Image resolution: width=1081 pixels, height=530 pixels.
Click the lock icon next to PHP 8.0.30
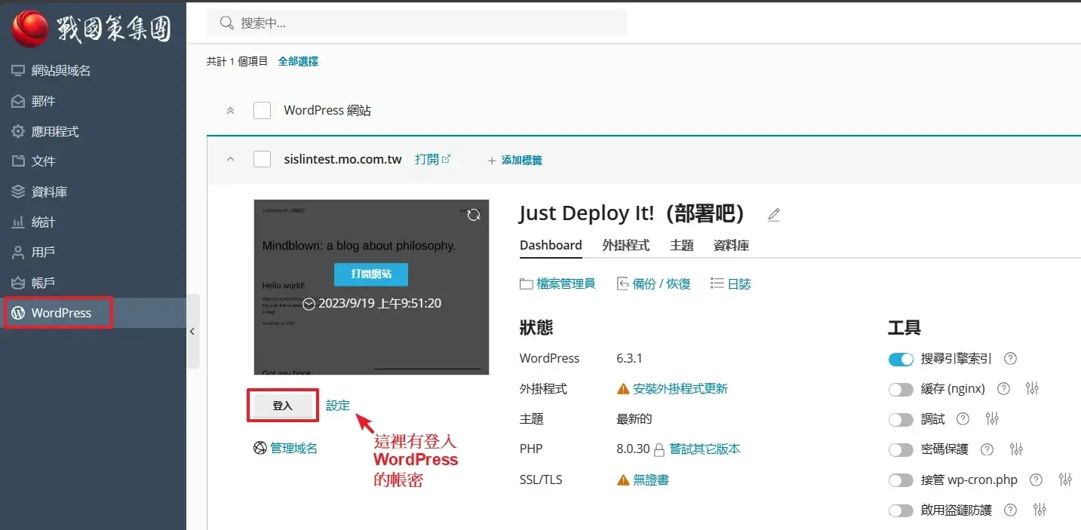click(x=659, y=450)
